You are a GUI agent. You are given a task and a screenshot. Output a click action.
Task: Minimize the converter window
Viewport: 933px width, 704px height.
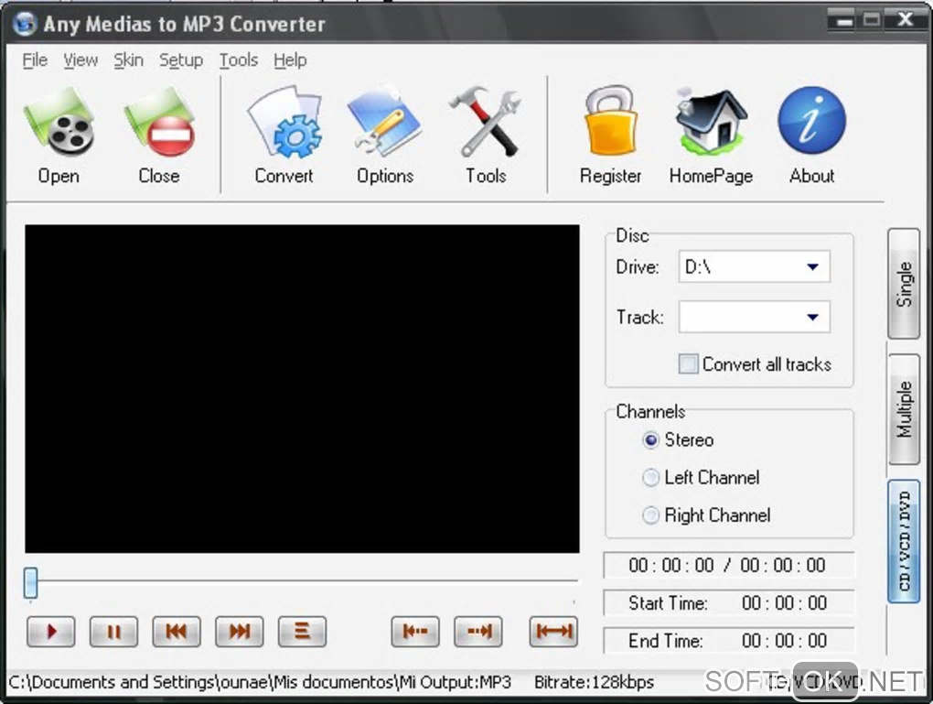point(843,21)
